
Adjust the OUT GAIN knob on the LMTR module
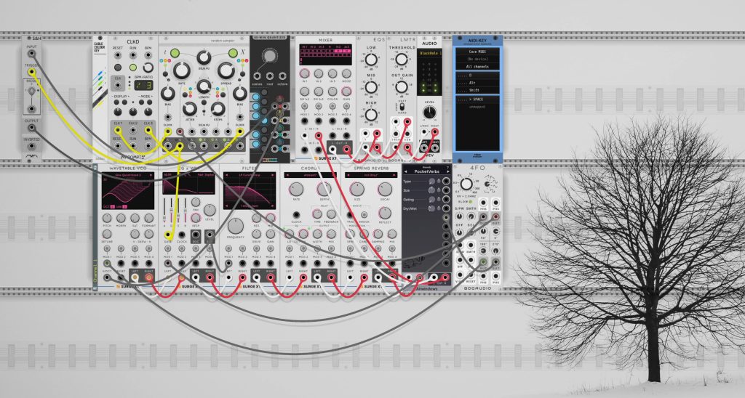point(402,87)
